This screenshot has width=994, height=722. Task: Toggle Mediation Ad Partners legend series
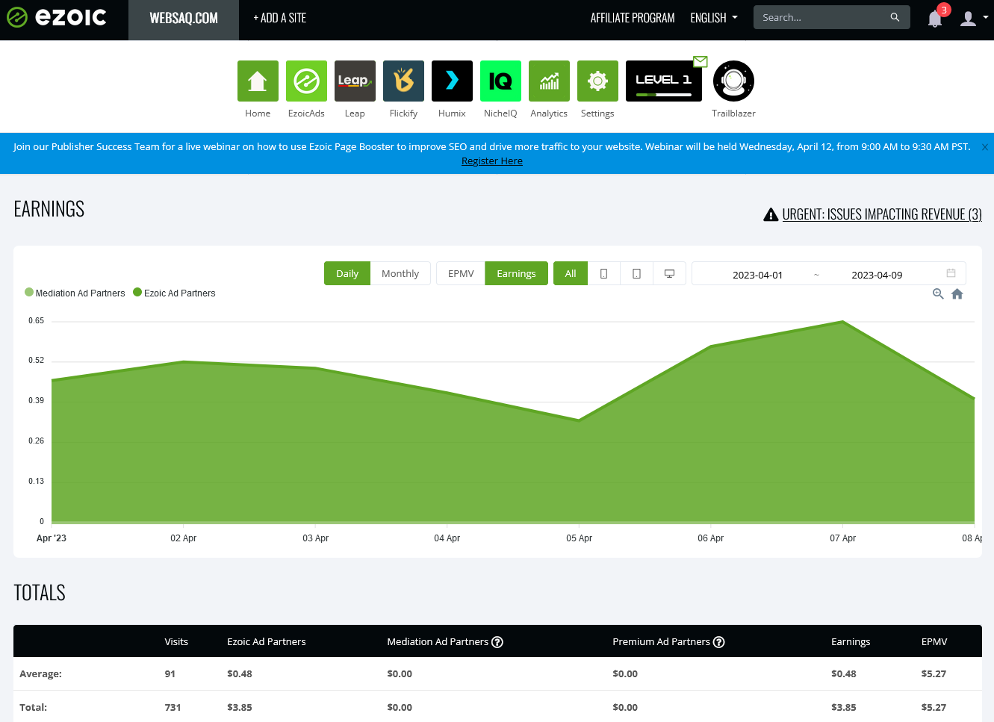tap(75, 293)
